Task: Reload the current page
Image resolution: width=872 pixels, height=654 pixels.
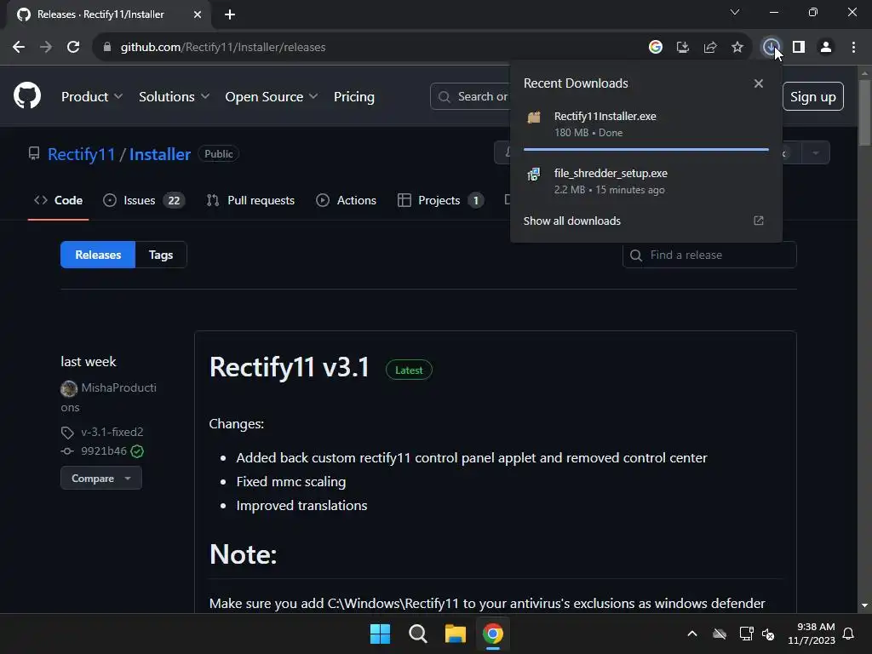Action: click(73, 48)
